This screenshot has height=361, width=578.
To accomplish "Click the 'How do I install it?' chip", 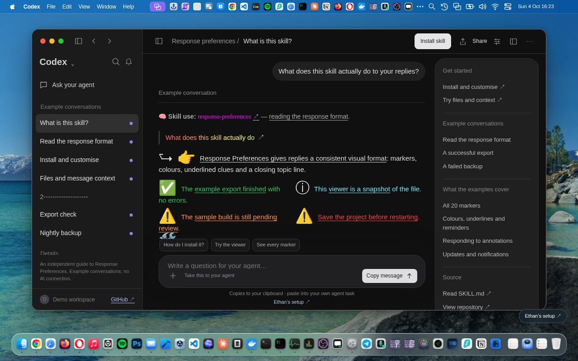I will pos(184,245).
